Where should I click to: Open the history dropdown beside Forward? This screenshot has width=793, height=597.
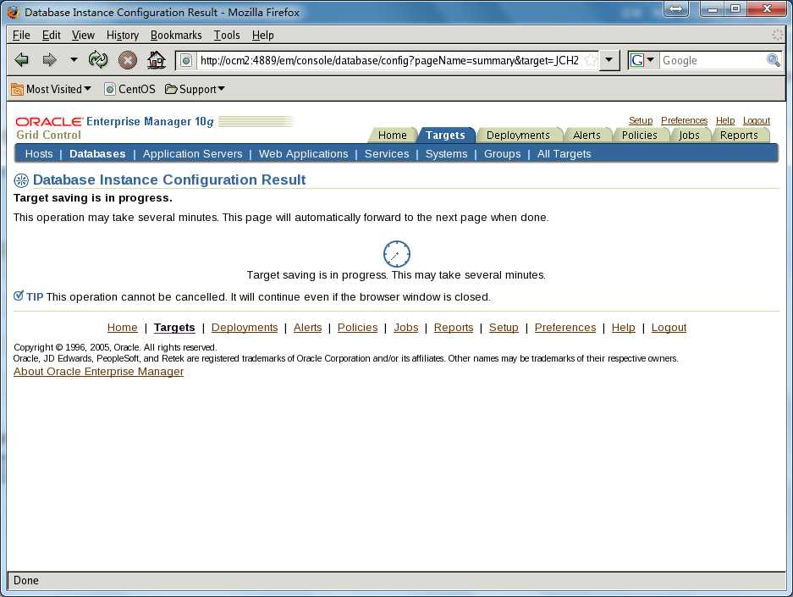(x=74, y=59)
